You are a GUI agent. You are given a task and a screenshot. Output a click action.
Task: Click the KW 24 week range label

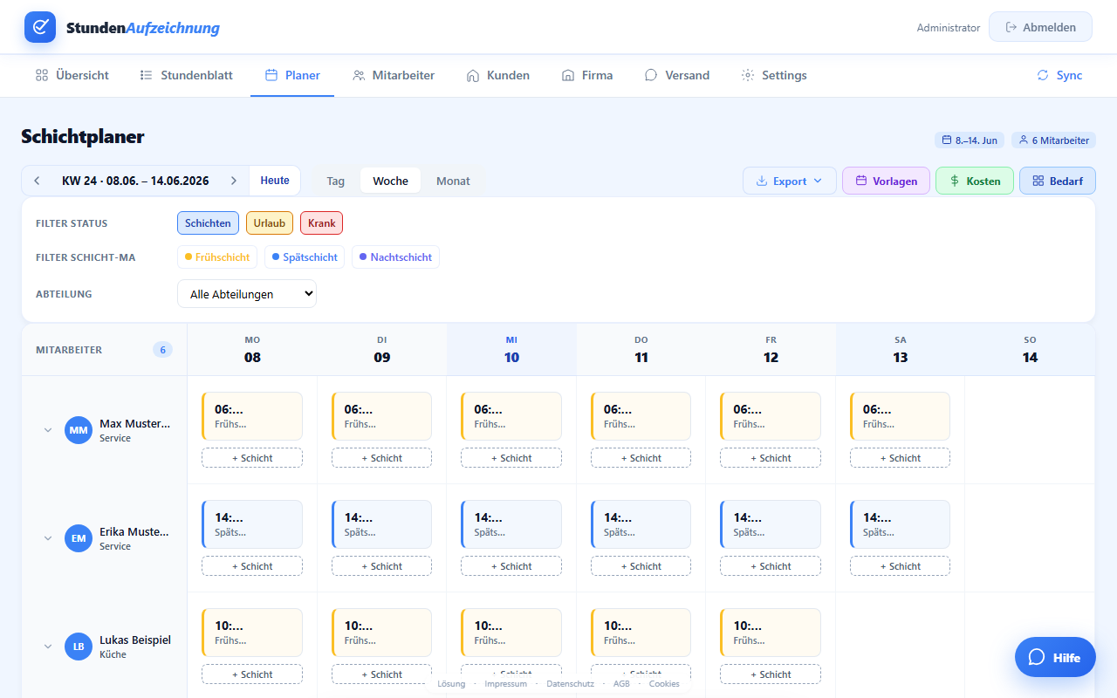tap(135, 181)
